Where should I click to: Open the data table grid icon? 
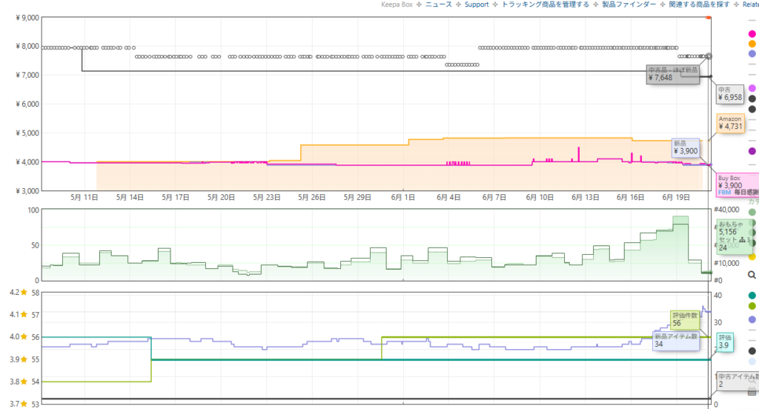click(x=752, y=393)
